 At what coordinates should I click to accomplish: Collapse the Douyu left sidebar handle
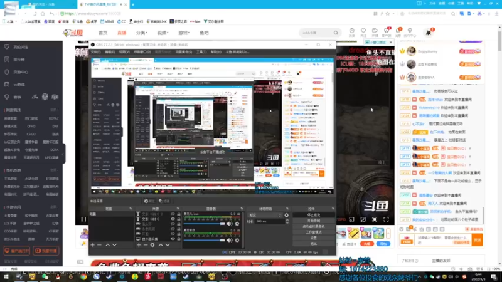click(x=64, y=154)
